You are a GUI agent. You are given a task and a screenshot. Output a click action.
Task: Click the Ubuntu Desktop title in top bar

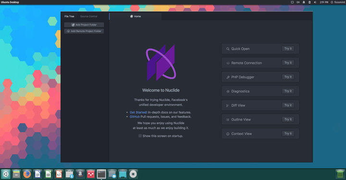pyautogui.click(x=10, y=2)
